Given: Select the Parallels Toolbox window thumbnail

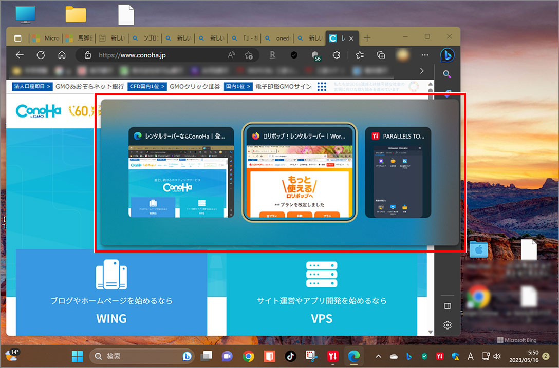Looking at the screenshot, I should [x=398, y=172].
